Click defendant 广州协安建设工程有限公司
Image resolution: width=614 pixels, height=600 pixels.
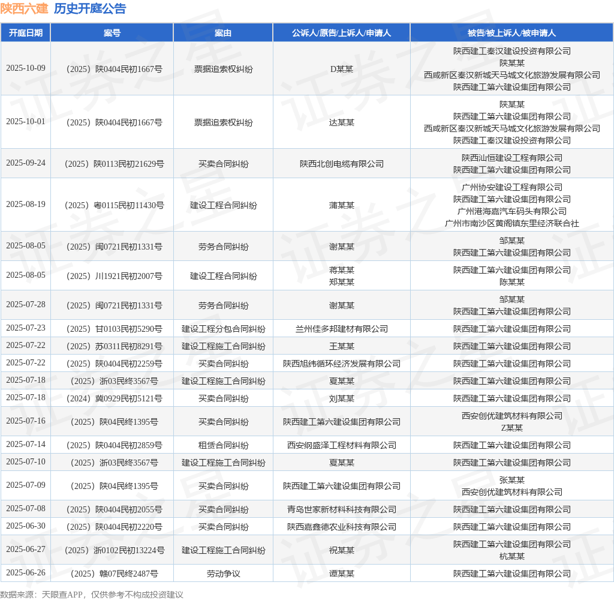[x=512, y=187]
